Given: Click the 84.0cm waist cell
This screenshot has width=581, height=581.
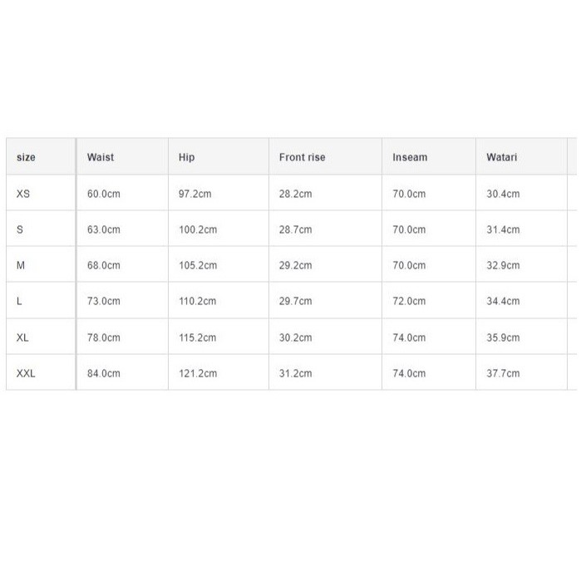Looking at the screenshot, I should [104, 373].
